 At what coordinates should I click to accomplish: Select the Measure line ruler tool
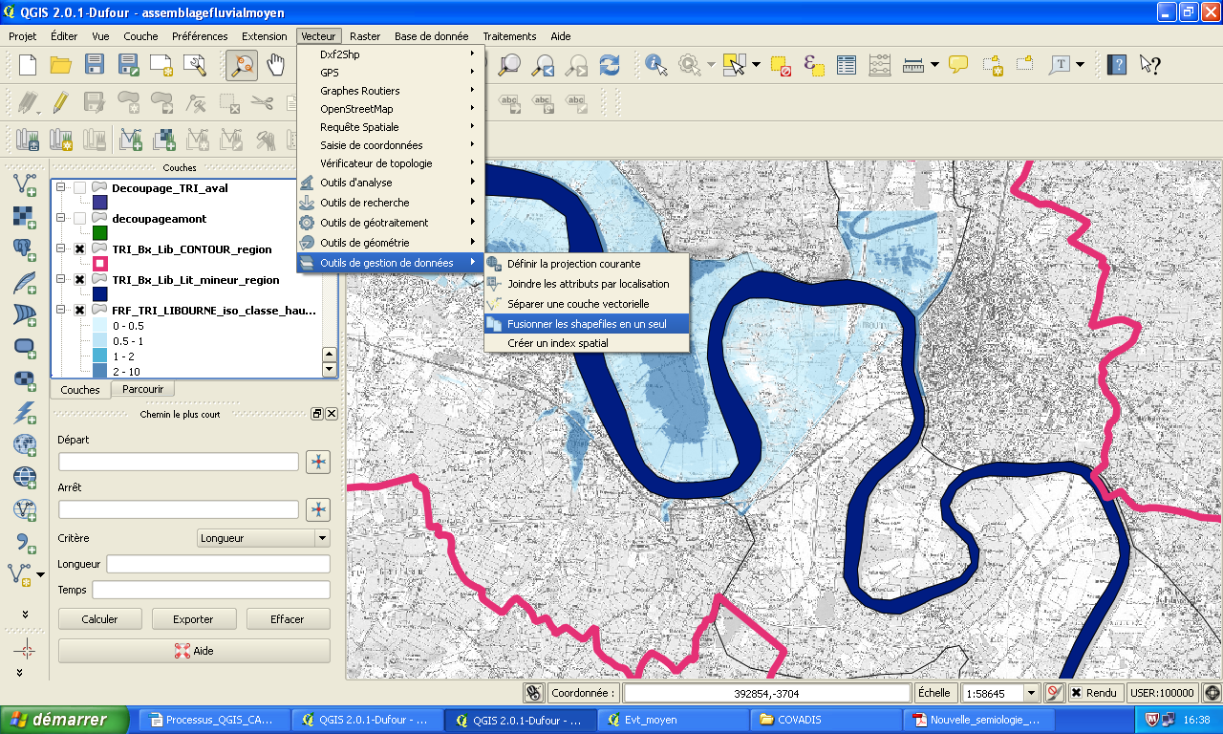click(913, 65)
